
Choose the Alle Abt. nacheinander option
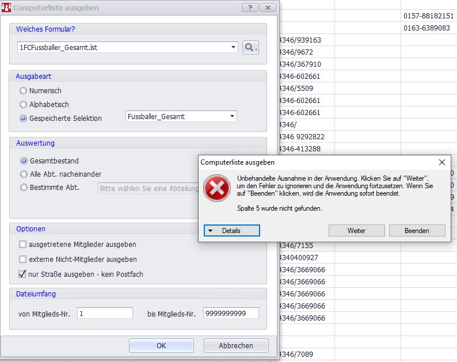pos(24,174)
